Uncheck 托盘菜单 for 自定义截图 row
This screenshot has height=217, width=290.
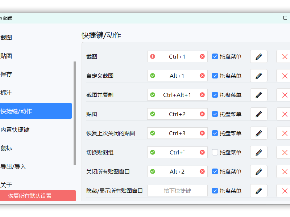pos(215,76)
